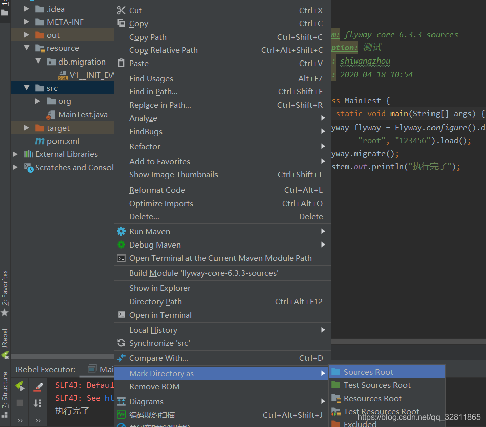The height and width of the screenshot is (427, 486).
Task: Select Reformat Code menu entry
Action: point(222,190)
